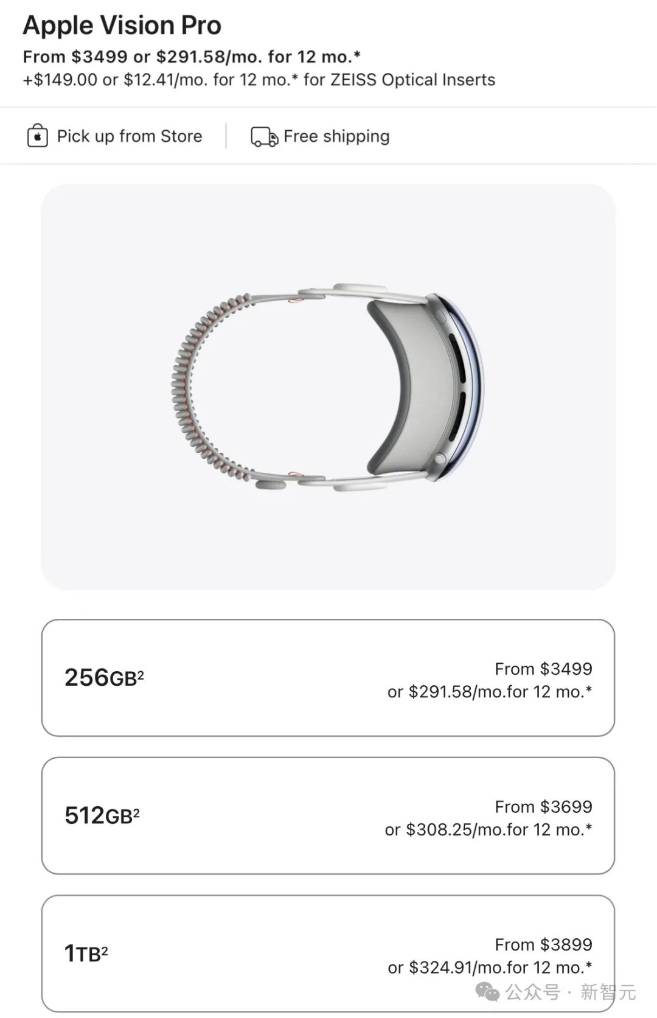The height and width of the screenshot is (1018, 657).
Task: Click the bold headline "From $3499" price line
Action: click(192, 57)
